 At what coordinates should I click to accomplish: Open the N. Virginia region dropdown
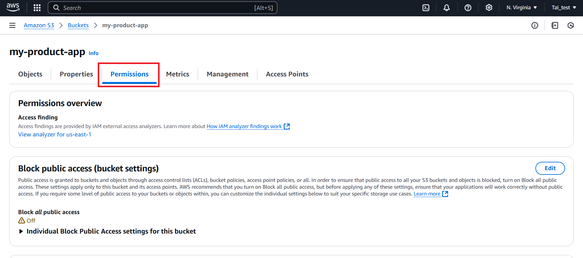(x=522, y=8)
